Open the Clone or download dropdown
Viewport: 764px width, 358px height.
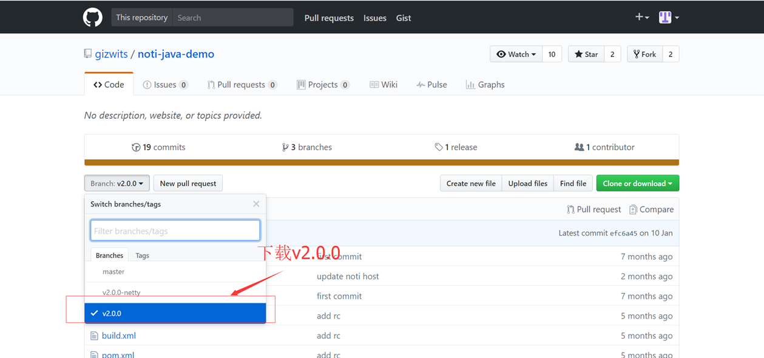(x=637, y=184)
